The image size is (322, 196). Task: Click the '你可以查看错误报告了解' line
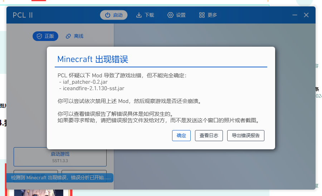pos(116,114)
